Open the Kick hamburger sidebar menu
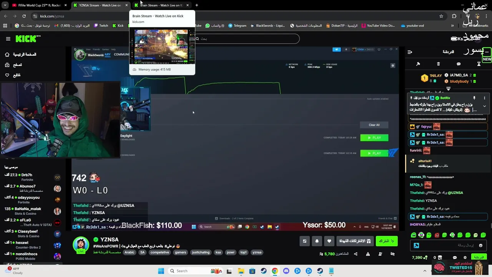 point(8,38)
